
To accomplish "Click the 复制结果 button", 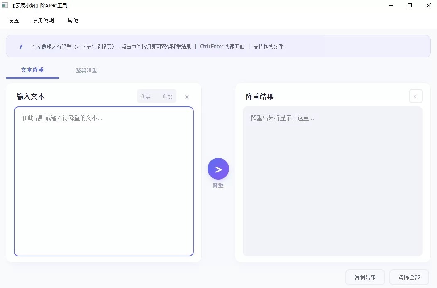I will [x=365, y=277].
